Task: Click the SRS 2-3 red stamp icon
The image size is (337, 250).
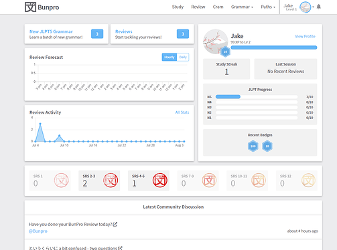Action: pyautogui.click(x=111, y=180)
